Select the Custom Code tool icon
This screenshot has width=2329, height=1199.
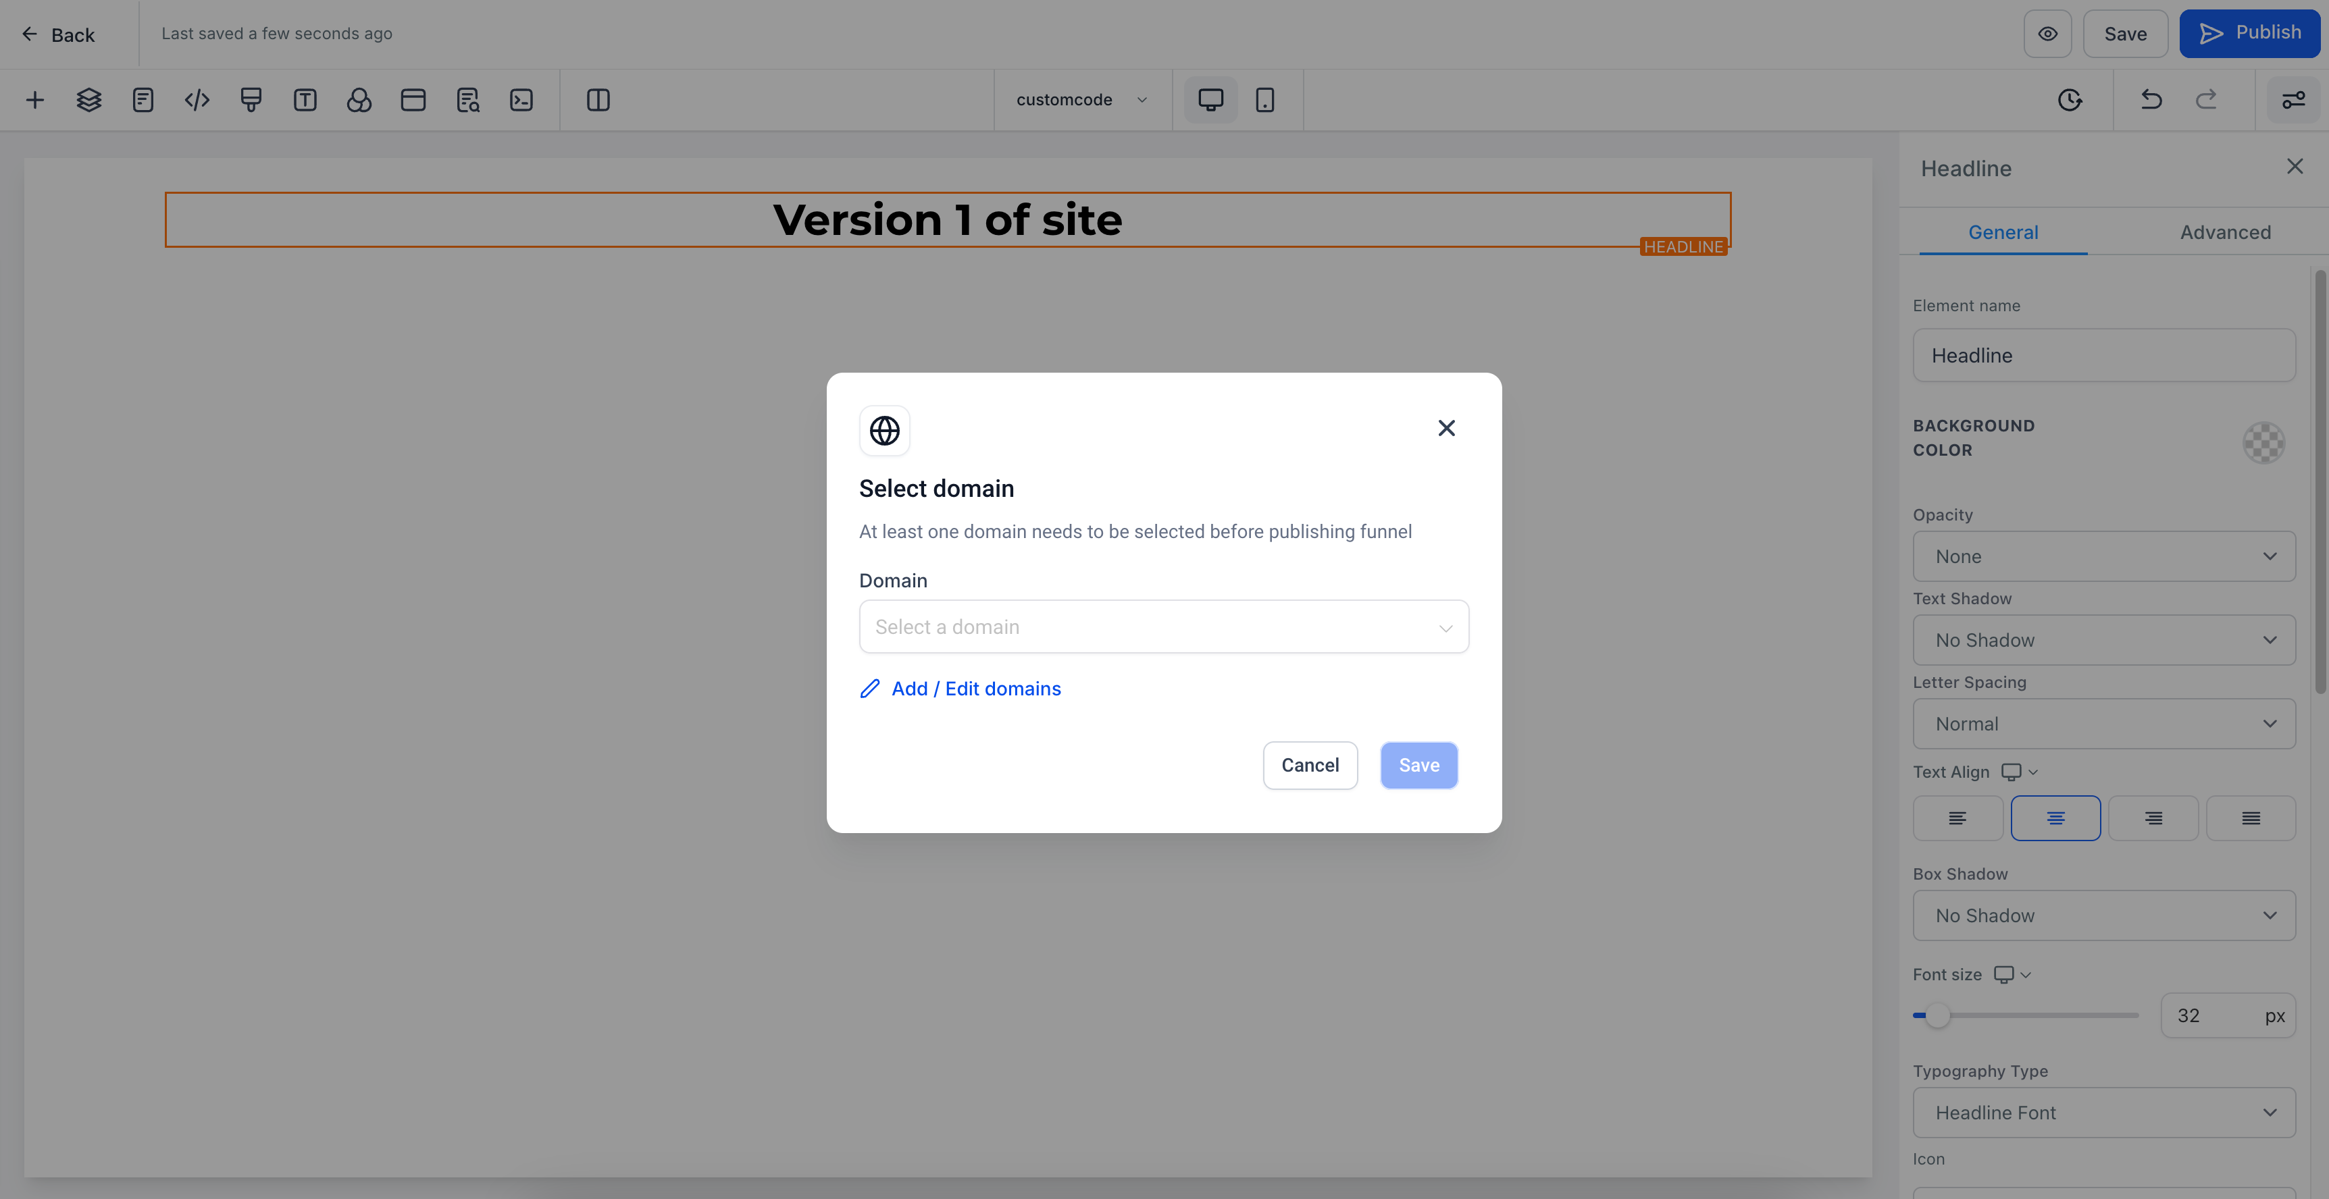coord(196,99)
